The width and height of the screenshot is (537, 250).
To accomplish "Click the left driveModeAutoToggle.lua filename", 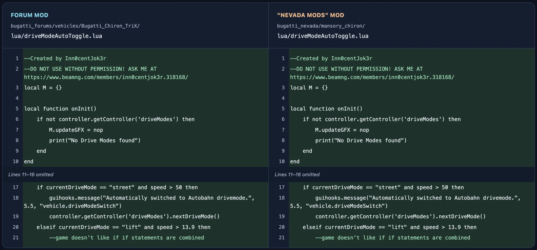I will (56, 36).
